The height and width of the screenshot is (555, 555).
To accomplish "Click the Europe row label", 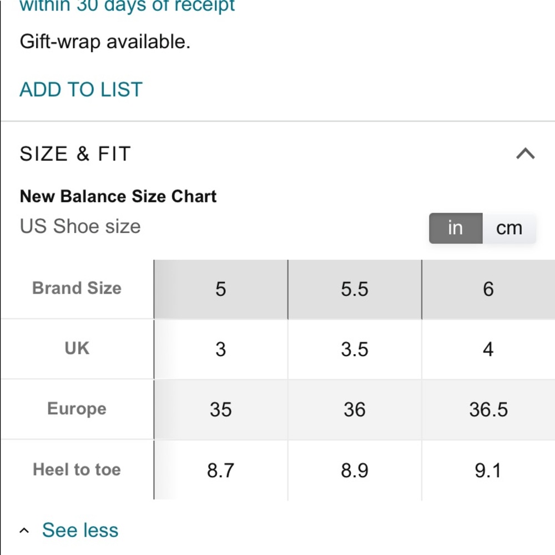I will (x=77, y=409).
